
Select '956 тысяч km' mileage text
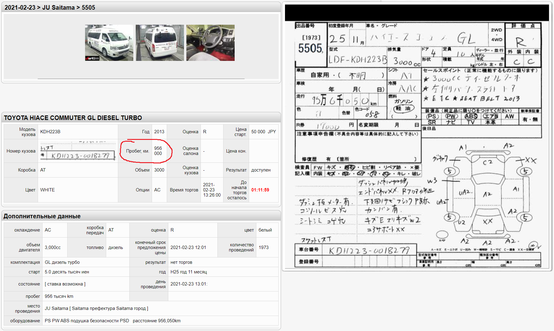(59, 296)
